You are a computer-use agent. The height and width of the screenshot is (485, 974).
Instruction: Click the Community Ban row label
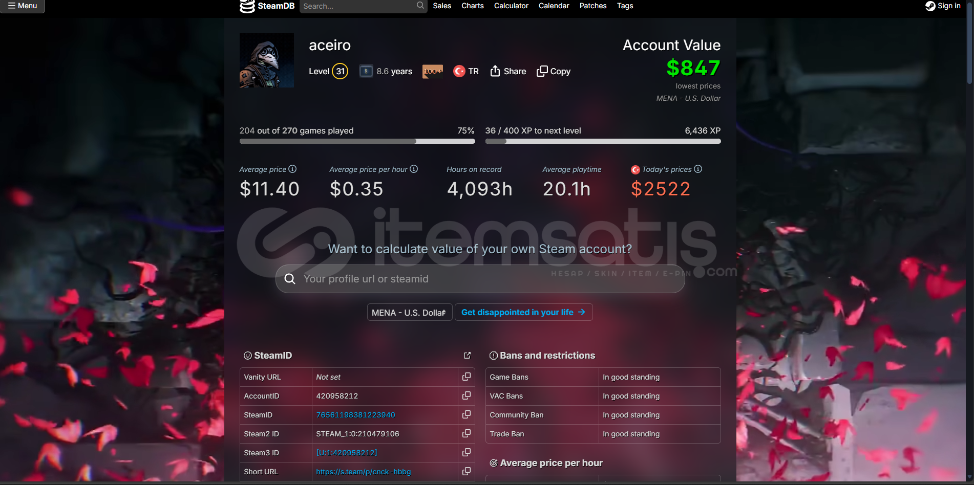tap(517, 415)
